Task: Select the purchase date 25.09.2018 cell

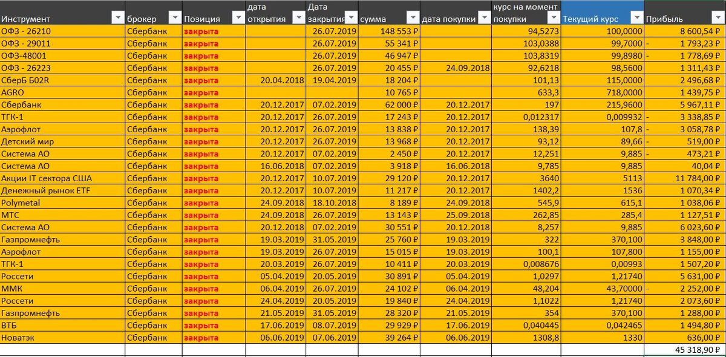Action: [x=456, y=215]
